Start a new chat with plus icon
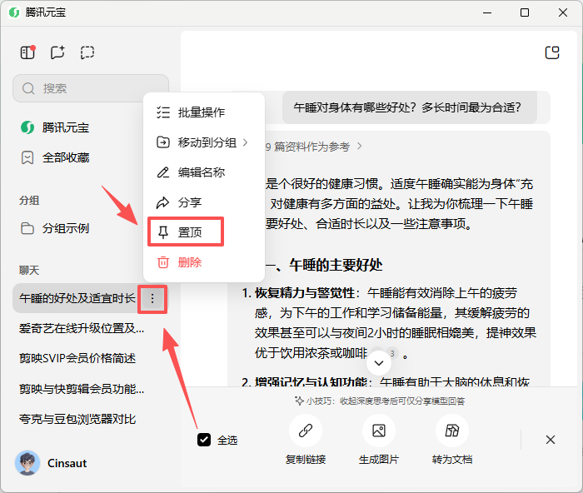 [57, 52]
